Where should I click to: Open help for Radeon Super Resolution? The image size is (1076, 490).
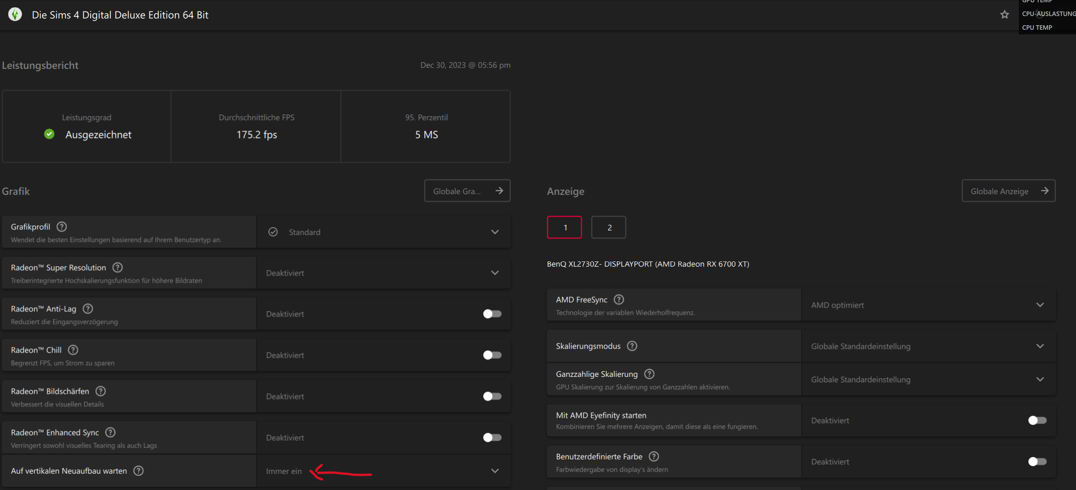118,267
